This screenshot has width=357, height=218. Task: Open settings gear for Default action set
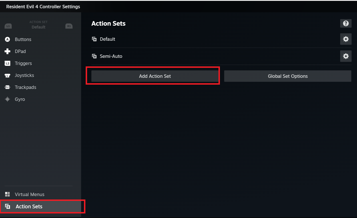tap(346, 39)
